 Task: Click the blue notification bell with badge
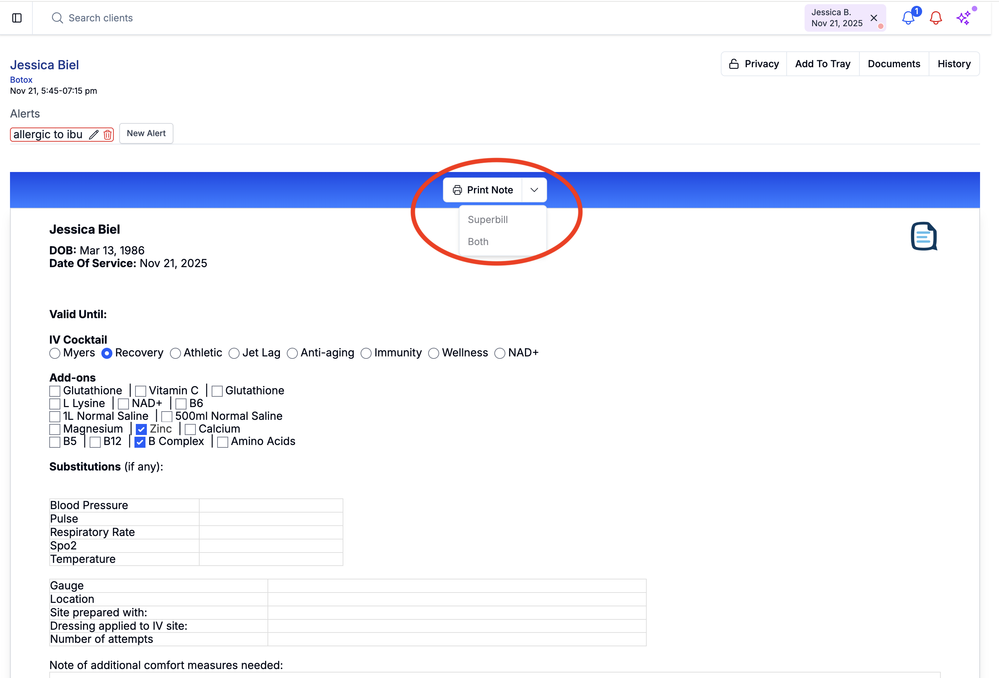908,18
